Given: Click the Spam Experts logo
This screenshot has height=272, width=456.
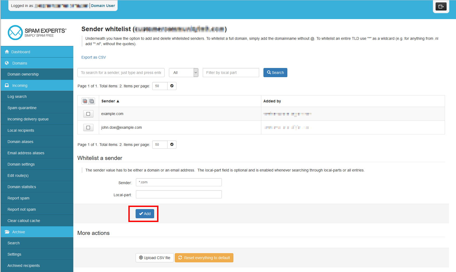Looking at the screenshot, I should tap(37, 33).
